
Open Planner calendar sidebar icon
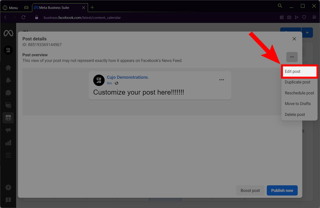[x=8, y=118]
